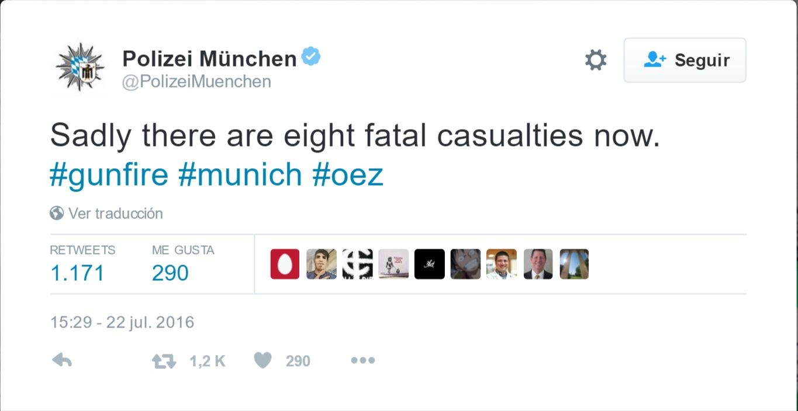Open the #gunfire hashtag
798x411 pixels.
[x=109, y=175]
